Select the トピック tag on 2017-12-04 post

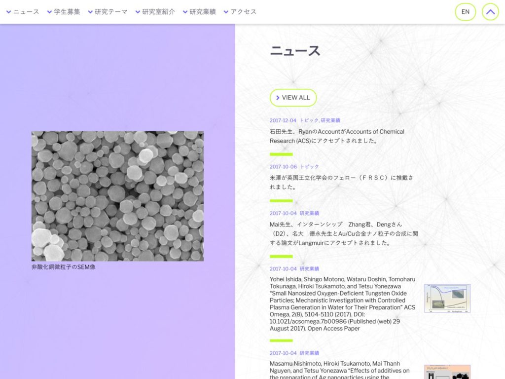coord(309,120)
